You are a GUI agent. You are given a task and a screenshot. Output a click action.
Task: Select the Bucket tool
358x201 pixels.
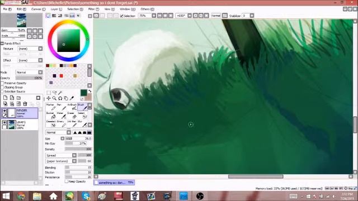(x=50, y=116)
